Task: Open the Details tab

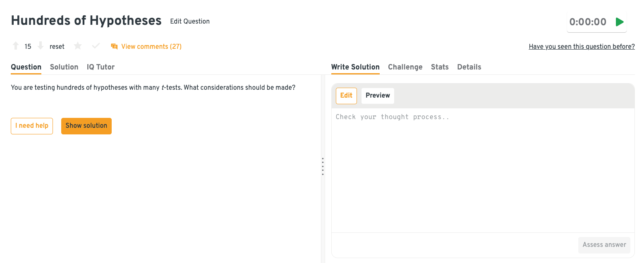Action: tap(469, 67)
